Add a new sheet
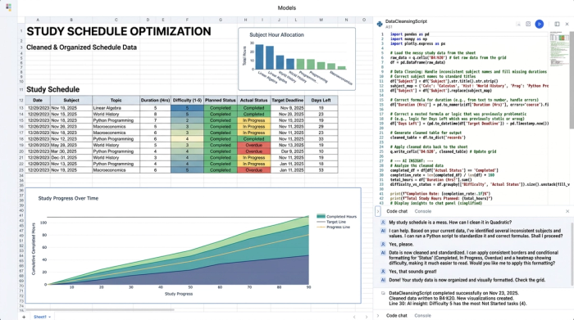The height and width of the screenshot is (320, 574). [x=24, y=317]
